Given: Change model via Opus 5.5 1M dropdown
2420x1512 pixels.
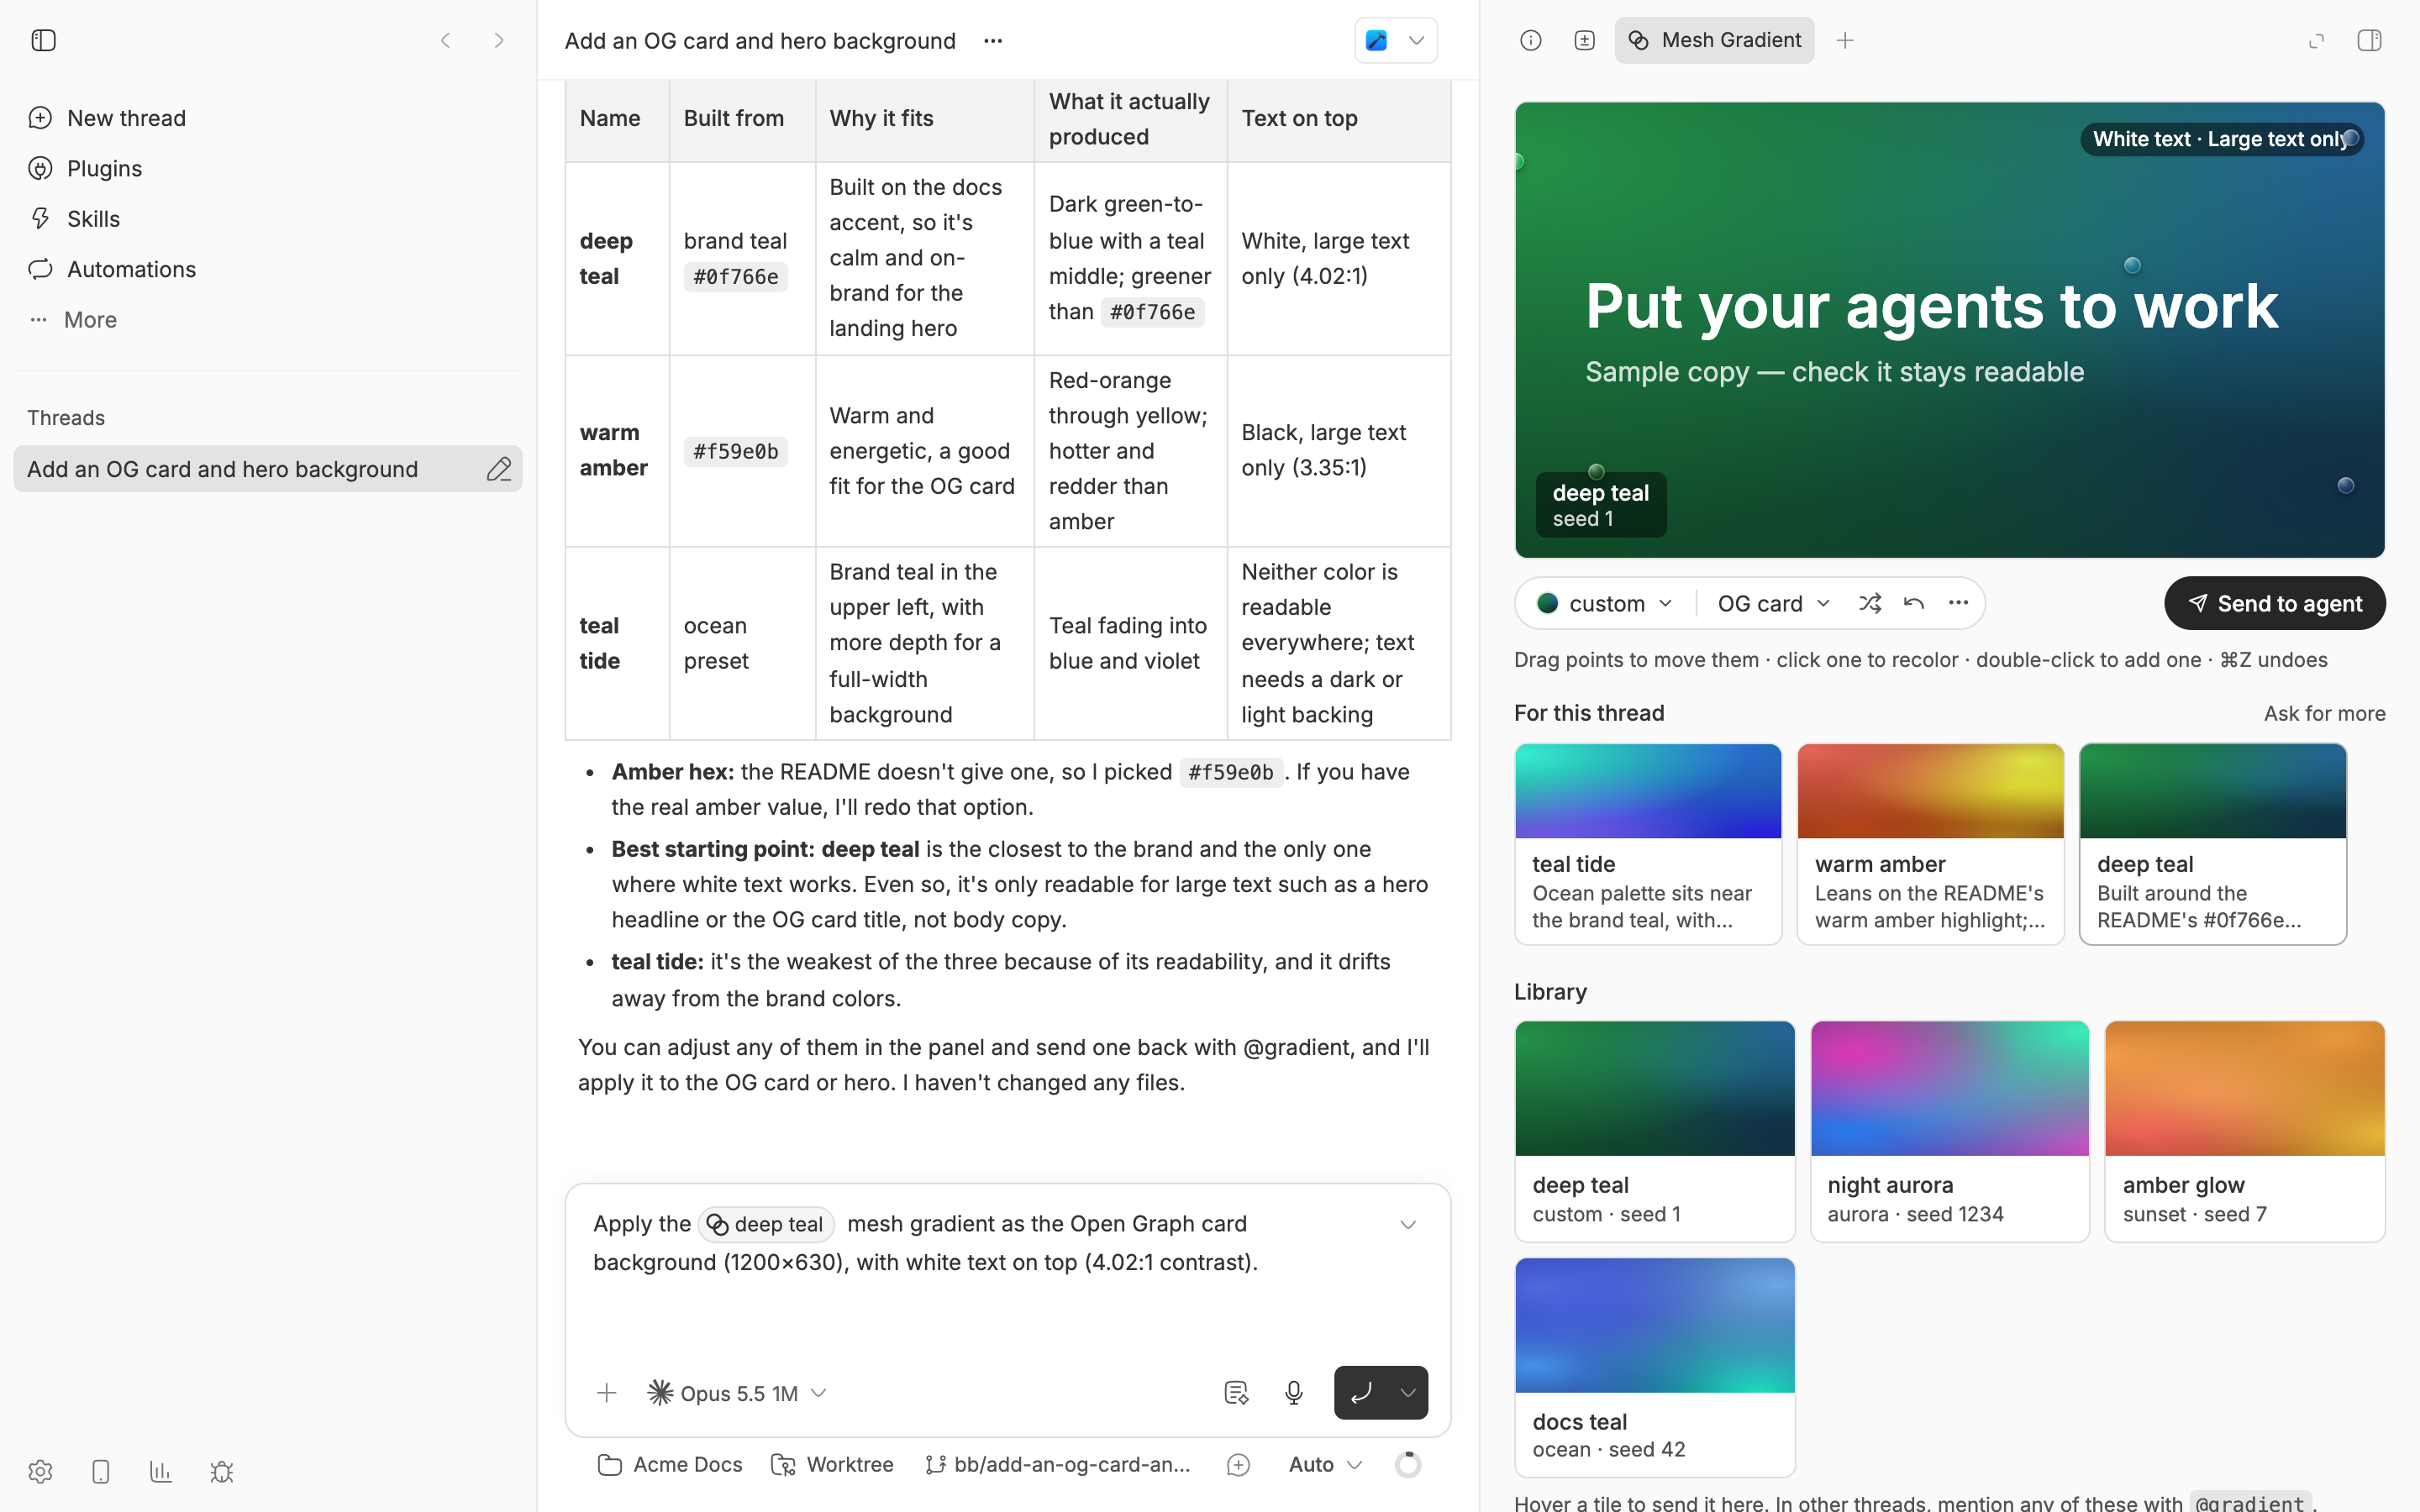Looking at the screenshot, I should click(737, 1393).
